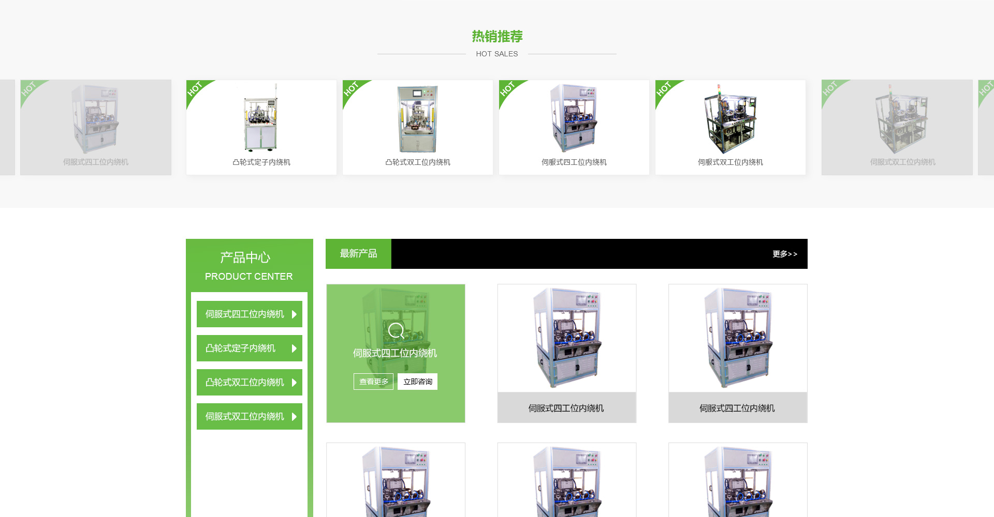The image size is (994, 517).
Task: Click HOT badge on 凸轮式双工位内绕机 card
Action: [352, 89]
